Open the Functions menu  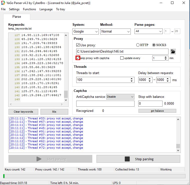tap(29, 9)
